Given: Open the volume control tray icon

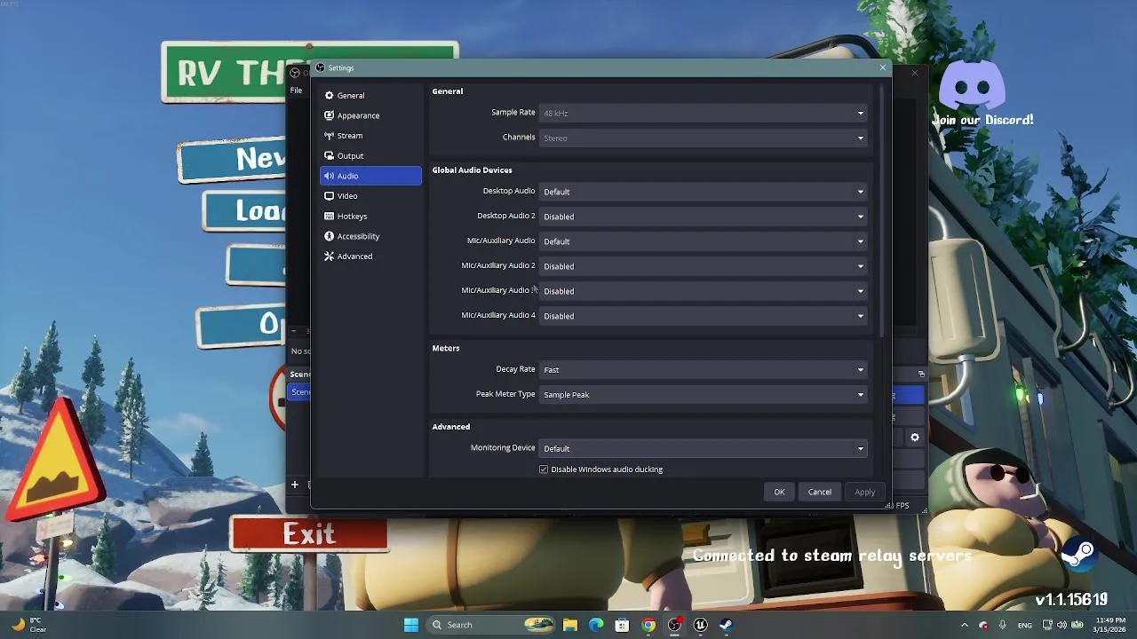Looking at the screenshot, I should 1061,625.
